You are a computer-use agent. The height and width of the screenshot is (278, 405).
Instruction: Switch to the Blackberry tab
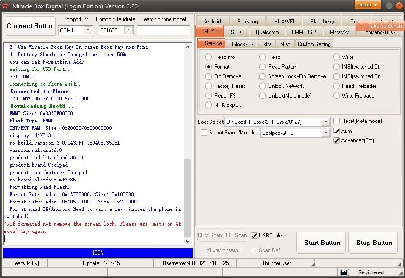(x=322, y=21)
